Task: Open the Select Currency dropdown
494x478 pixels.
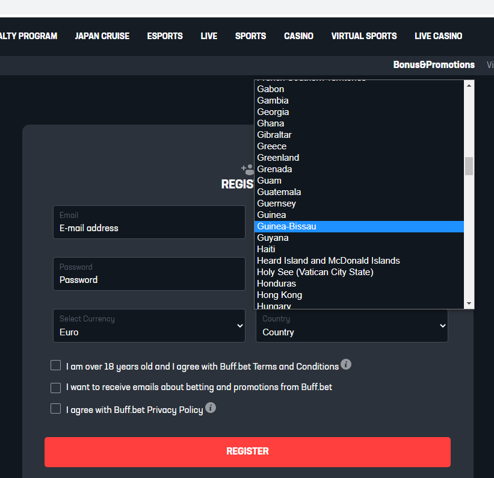Action: coord(149,326)
